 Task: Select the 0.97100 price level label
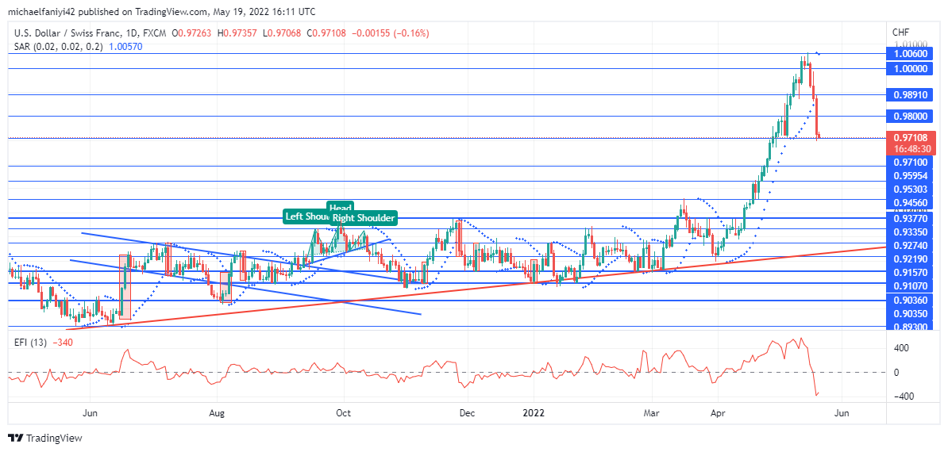pos(910,163)
